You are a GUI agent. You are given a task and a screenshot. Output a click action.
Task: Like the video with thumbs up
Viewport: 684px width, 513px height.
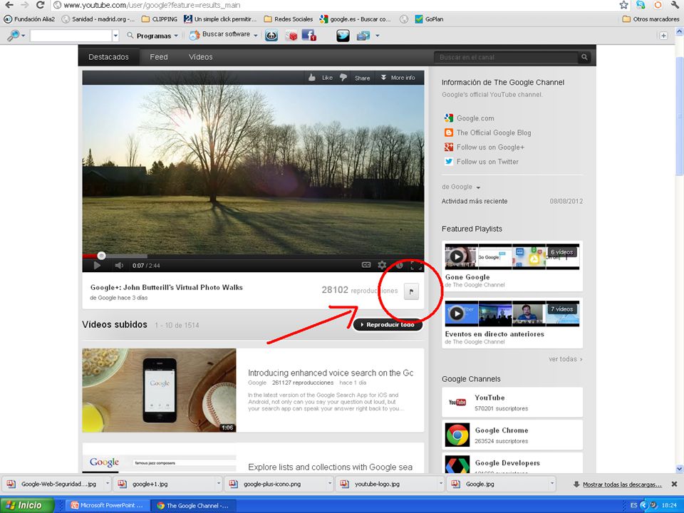(x=312, y=78)
